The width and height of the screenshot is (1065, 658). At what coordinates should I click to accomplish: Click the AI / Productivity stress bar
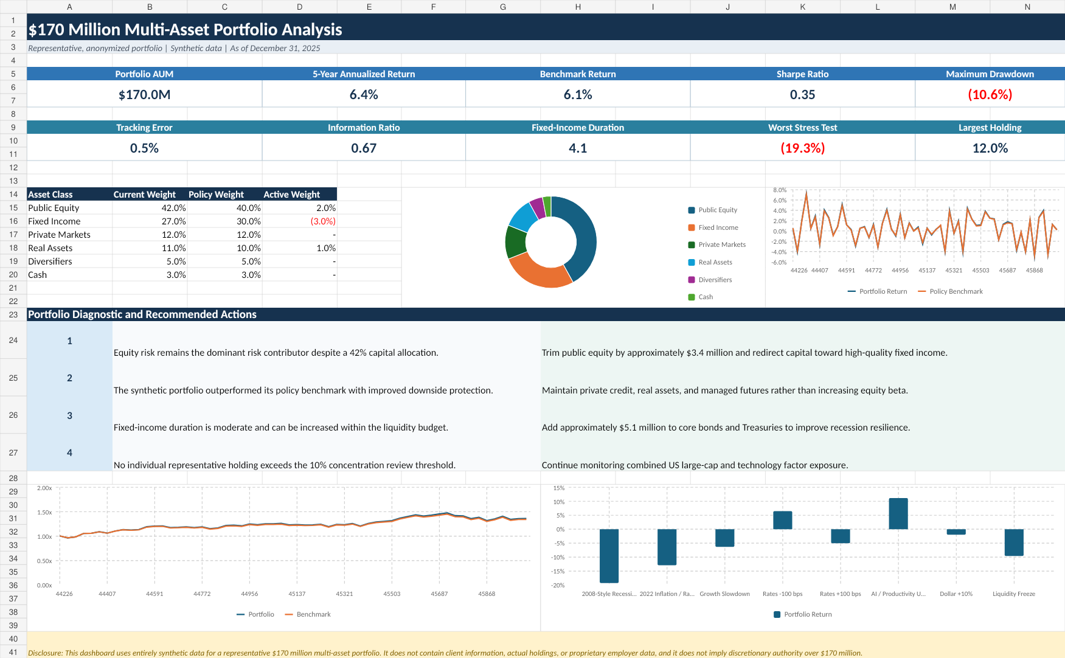(898, 514)
